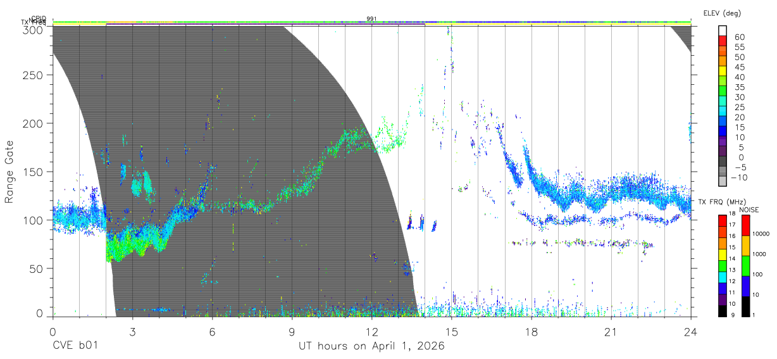
Task: Click the "150" range gate tick label
Action: click(34, 172)
